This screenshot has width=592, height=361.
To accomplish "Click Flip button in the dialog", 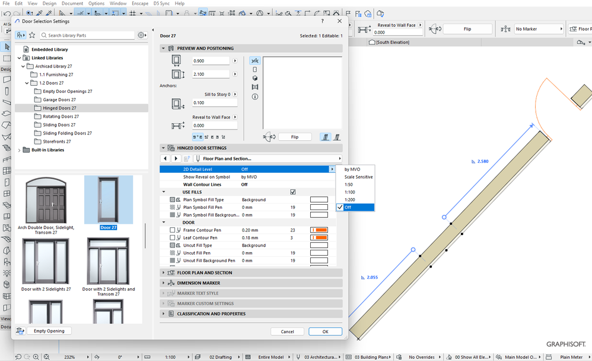I will tap(295, 137).
